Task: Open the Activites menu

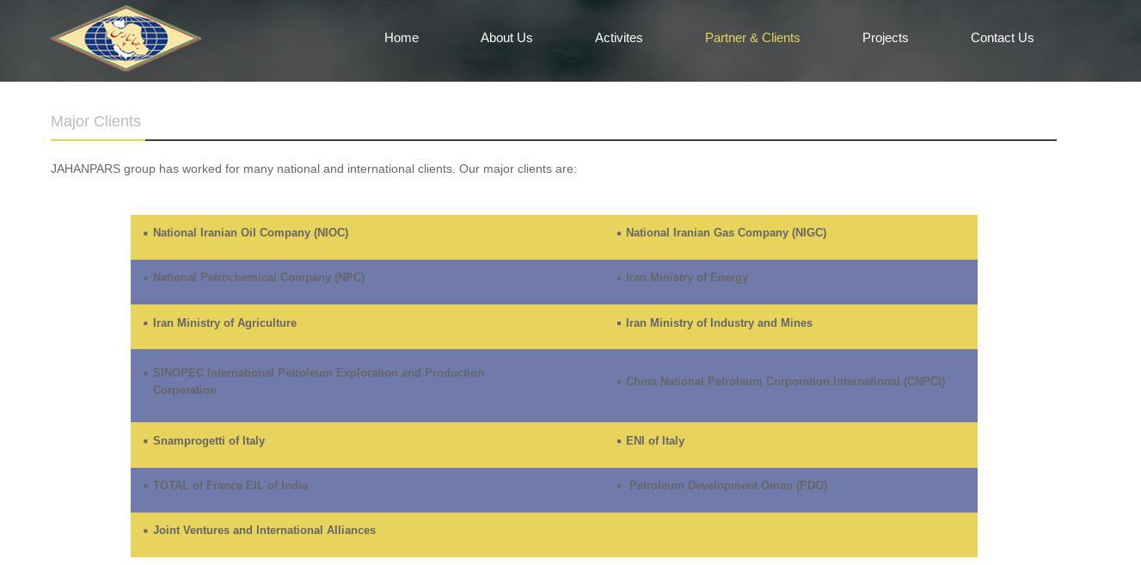Action: (619, 38)
